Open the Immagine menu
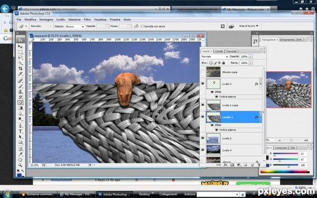Screen dimensions: 317x198 (46, 20)
